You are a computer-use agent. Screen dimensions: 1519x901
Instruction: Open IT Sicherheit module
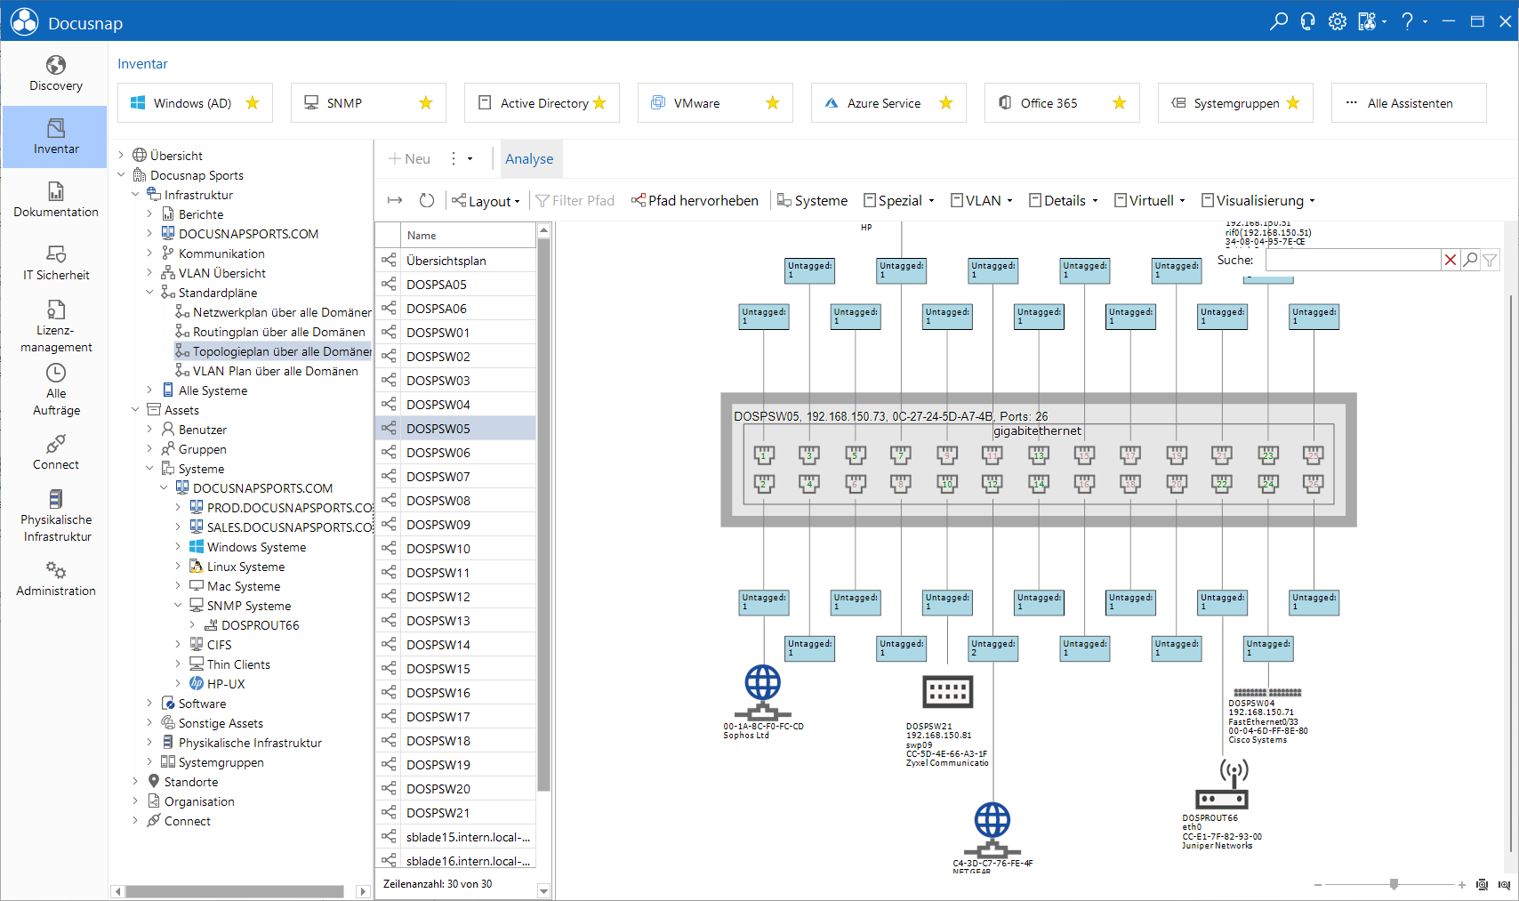click(x=55, y=263)
